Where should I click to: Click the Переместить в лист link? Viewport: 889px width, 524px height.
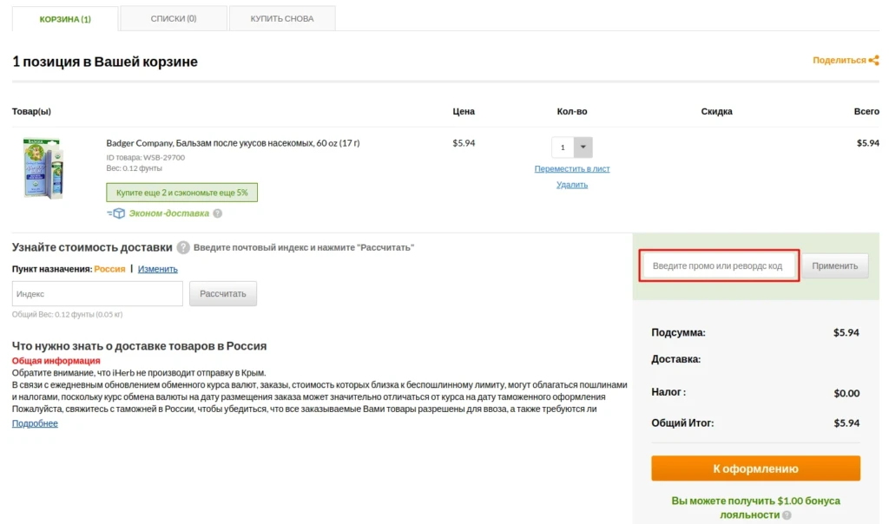(x=572, y=169)
